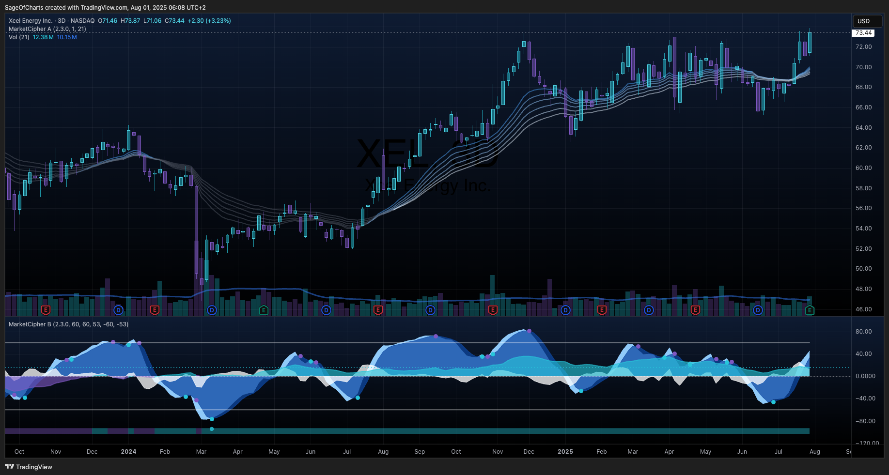This screenshot has width=889, height=475.
Task: Click the TradingView logo at the bottom left
Action: 29,467
